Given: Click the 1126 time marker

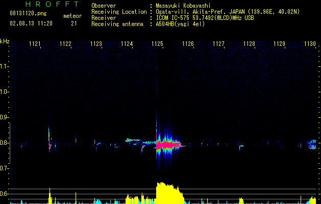Looking at the screenshot, I should tap(188, 44).
